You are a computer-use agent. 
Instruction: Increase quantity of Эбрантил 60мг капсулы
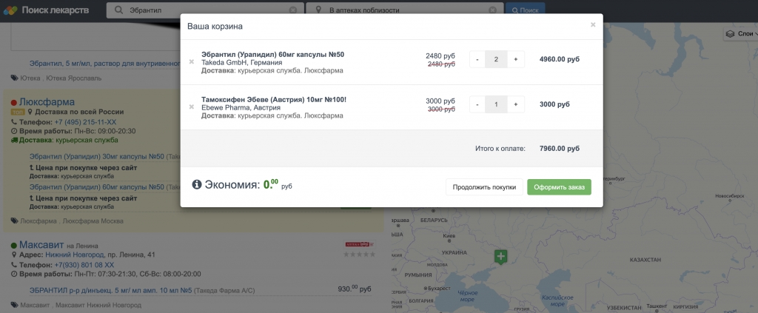pos(516,59)
